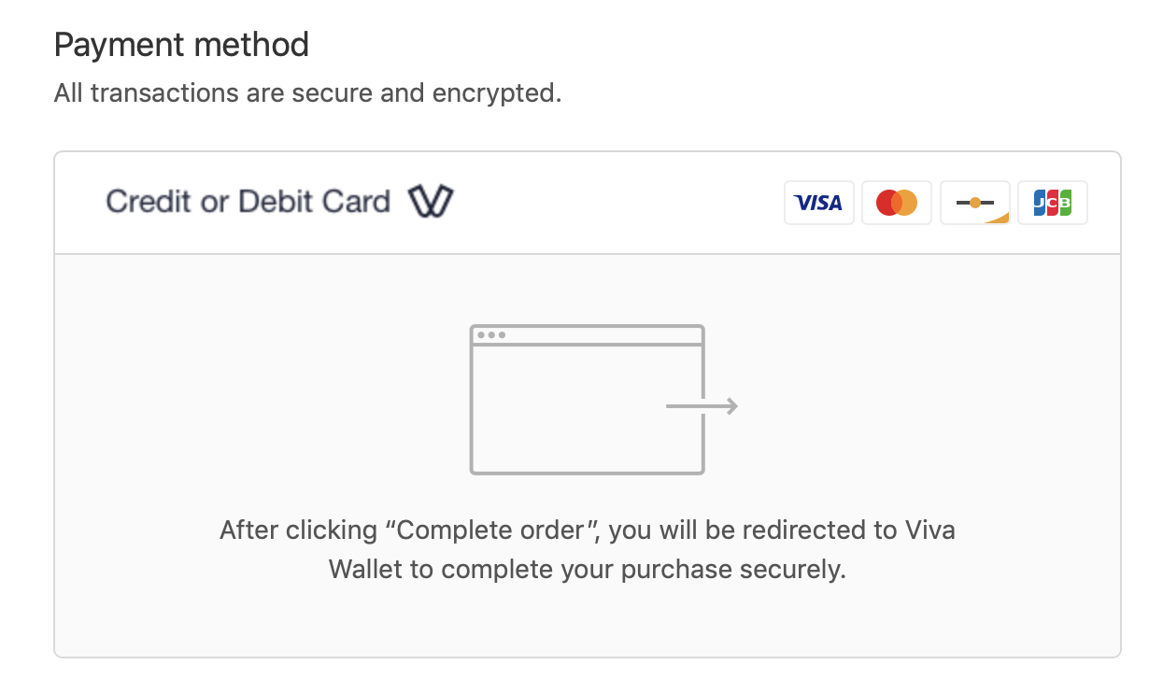The image size is (1149, 693).
Task: Select the Mastercard payment icon
Action: point(897,202)
